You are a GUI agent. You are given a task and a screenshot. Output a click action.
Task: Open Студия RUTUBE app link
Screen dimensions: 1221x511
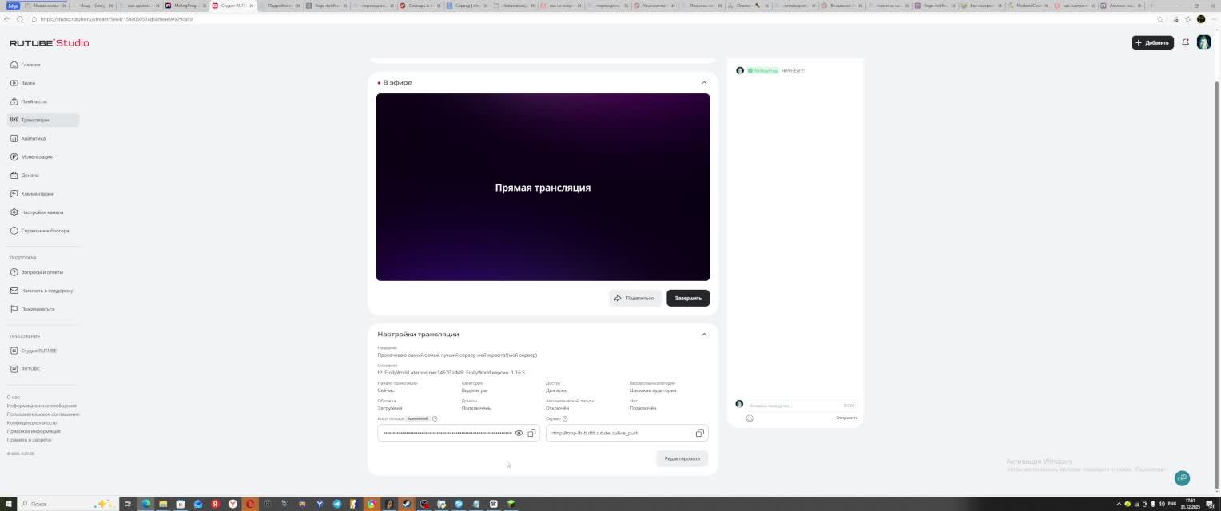pos(43,351)
